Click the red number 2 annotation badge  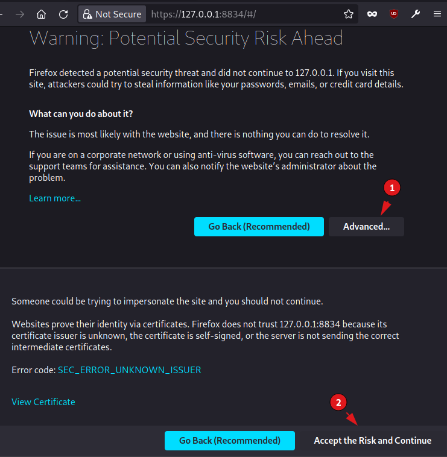[x=339, y=402]
